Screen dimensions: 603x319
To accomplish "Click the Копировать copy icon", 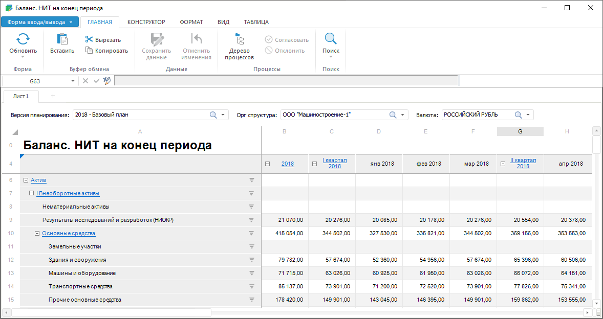I will coord(89,51).
